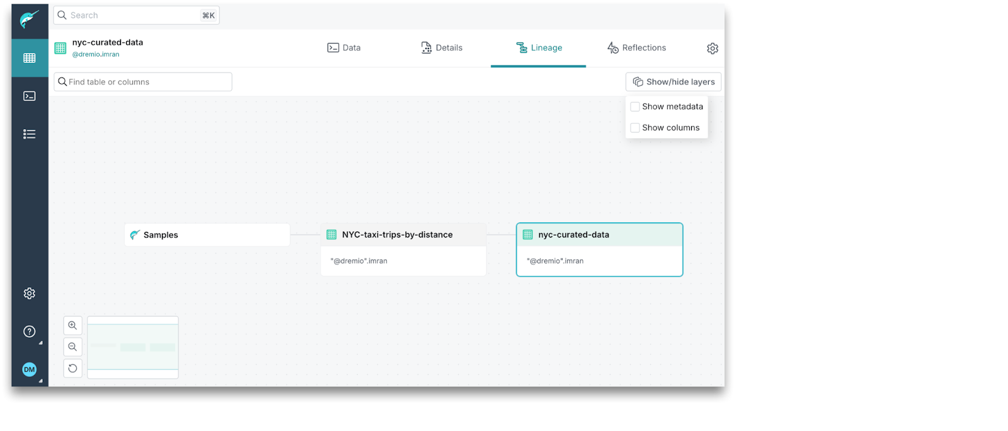Switch to the Details tab
This screenshot has width=1008, height=431.
tap(442, 48)
